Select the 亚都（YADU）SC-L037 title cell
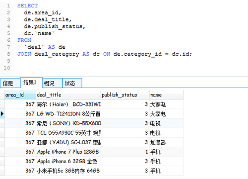This screenshot has width=248, height=179. click(68, 142)
